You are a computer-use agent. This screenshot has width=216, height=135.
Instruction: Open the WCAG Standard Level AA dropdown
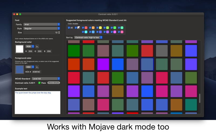46,79
